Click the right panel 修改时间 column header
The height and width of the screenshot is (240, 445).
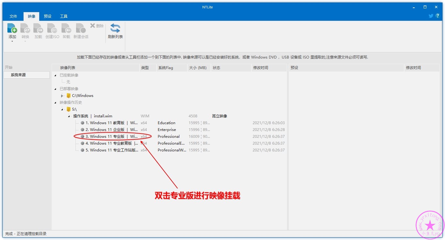(x=421, y=68)
